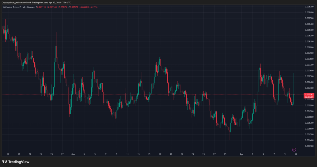
Task: Click the purple lightning bolt icon
Action: click(x=294, y=150)
